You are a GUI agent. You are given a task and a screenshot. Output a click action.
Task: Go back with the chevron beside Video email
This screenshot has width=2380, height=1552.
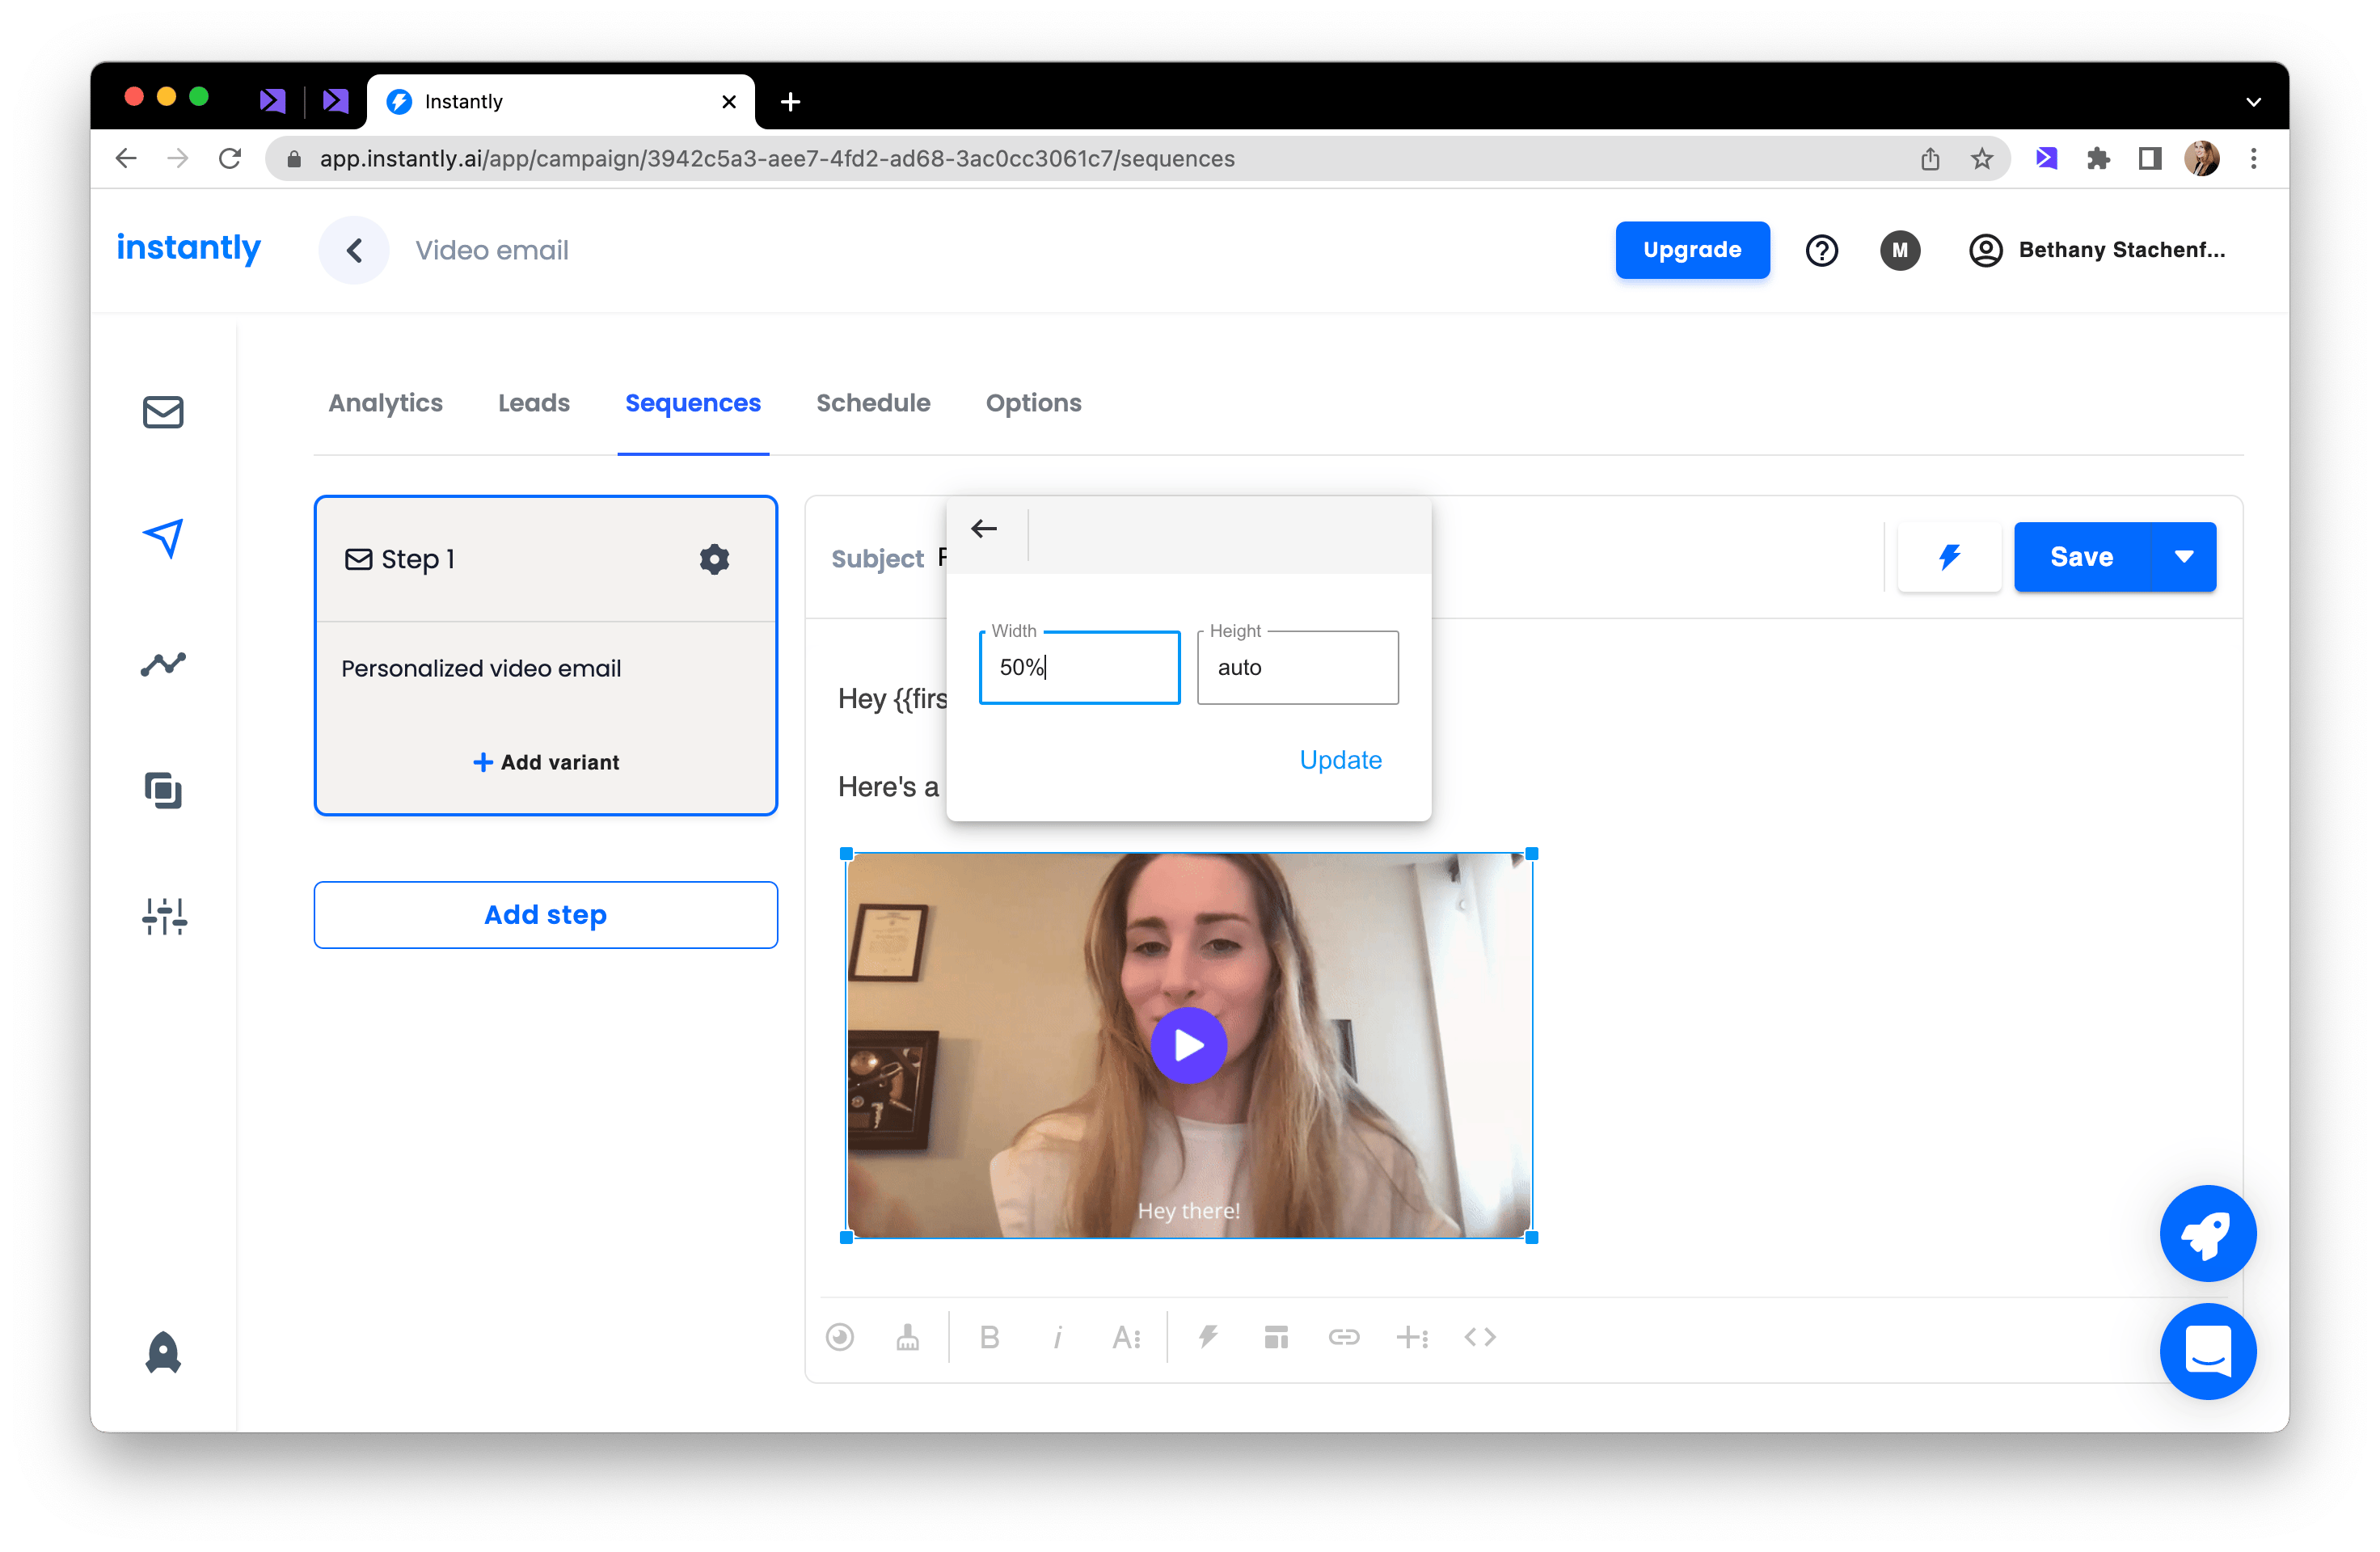coord(354,250)
